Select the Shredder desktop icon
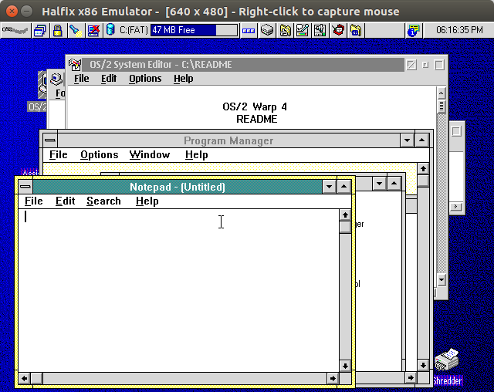The width and height of the screenshot is (494, 392). tap(447, 367)
